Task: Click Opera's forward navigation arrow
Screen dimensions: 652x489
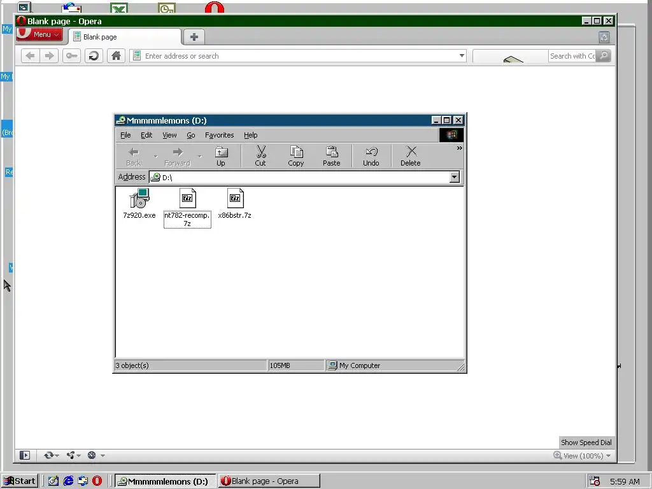Action: [49, 56]
